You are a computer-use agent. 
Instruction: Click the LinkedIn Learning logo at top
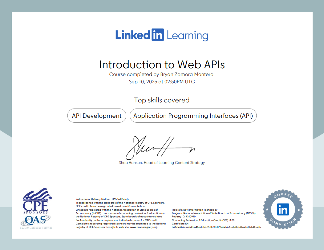coord(162,35)
